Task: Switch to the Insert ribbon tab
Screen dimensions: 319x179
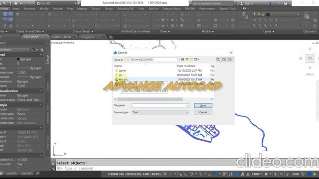Action: click(x=16, y=9)
